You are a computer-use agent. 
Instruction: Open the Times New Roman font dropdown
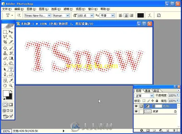tap(49, 15)
